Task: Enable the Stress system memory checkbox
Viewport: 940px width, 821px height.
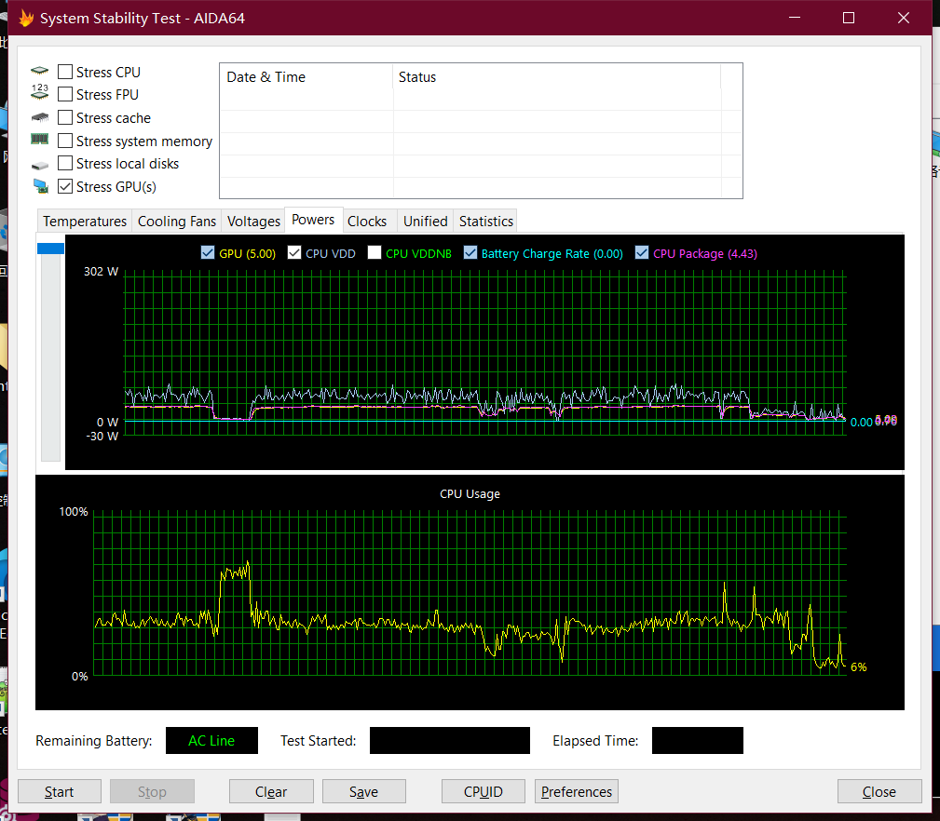Action: coord(65,141)
